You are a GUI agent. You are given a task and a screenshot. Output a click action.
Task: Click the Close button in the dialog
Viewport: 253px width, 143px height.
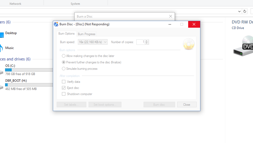187,105
